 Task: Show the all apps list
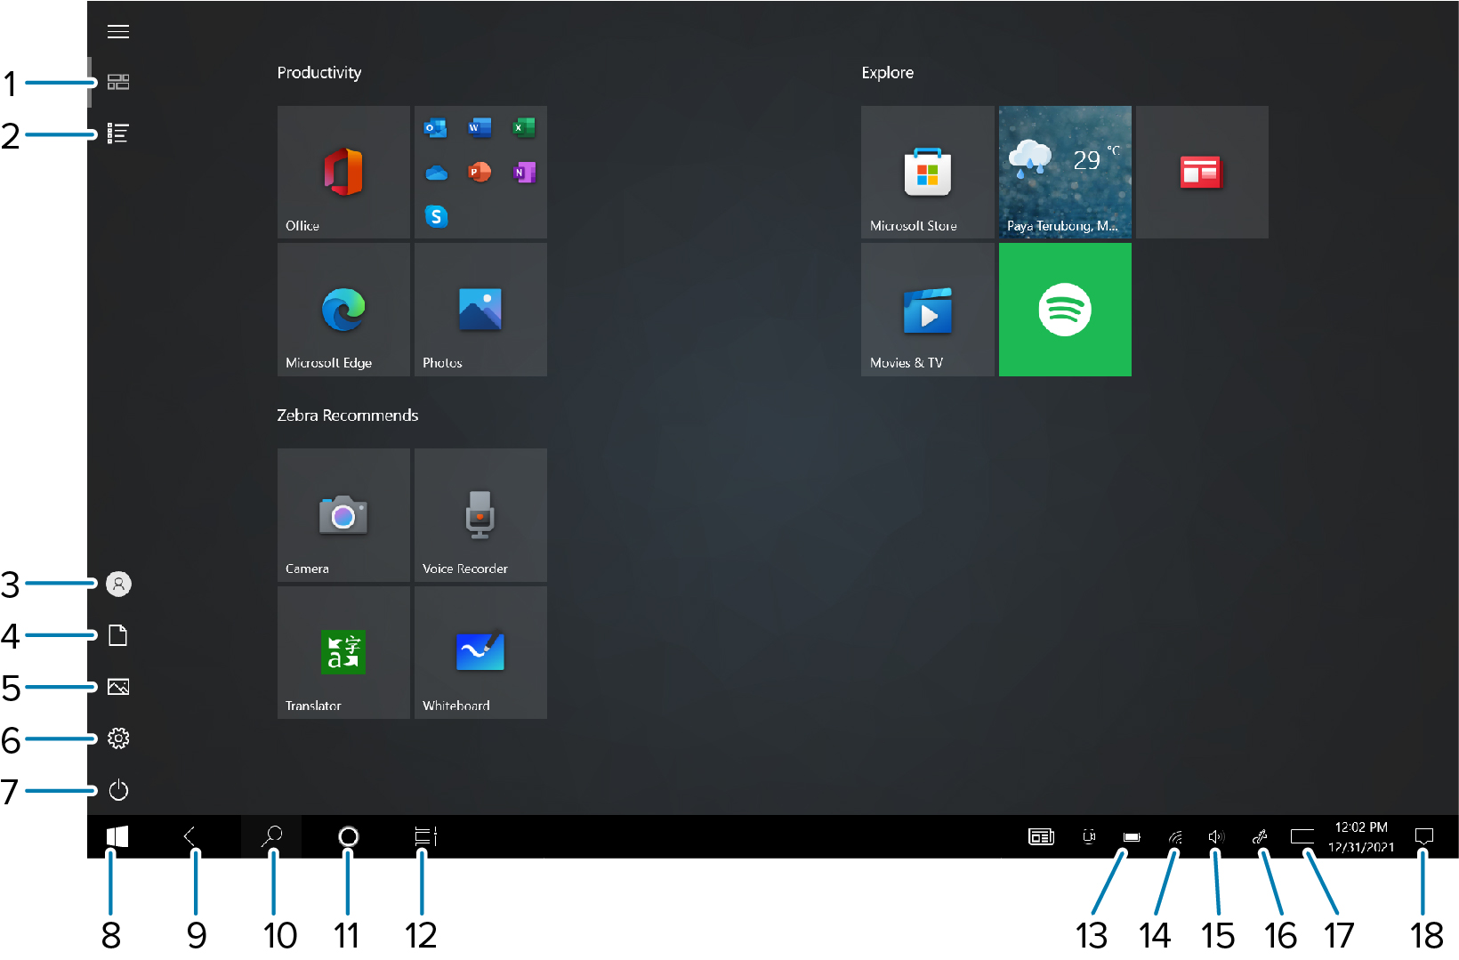point(118,133)
